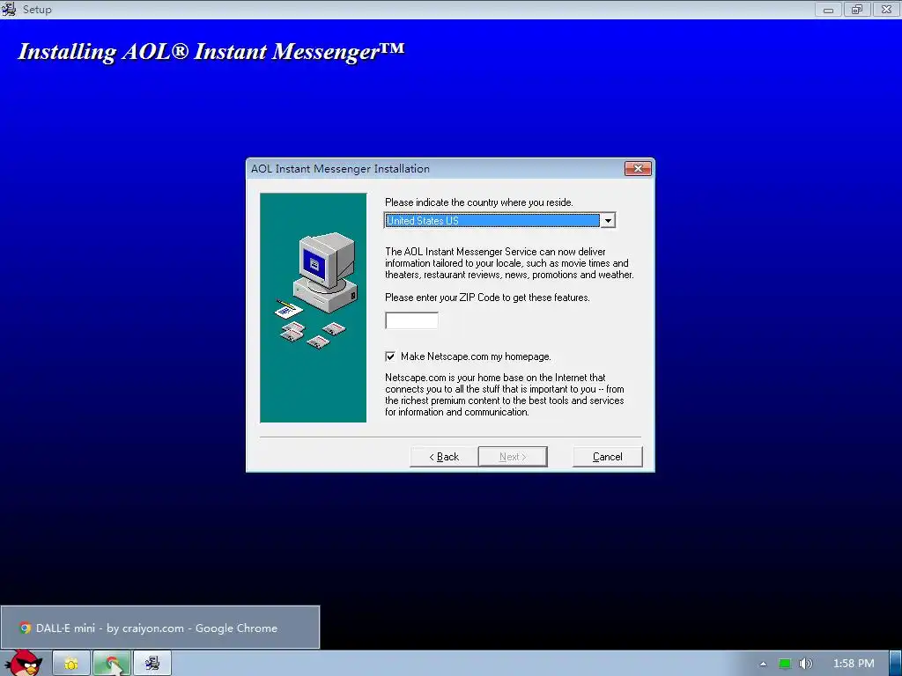
Task: Restore down the Setup window
Action: point(857,9)
